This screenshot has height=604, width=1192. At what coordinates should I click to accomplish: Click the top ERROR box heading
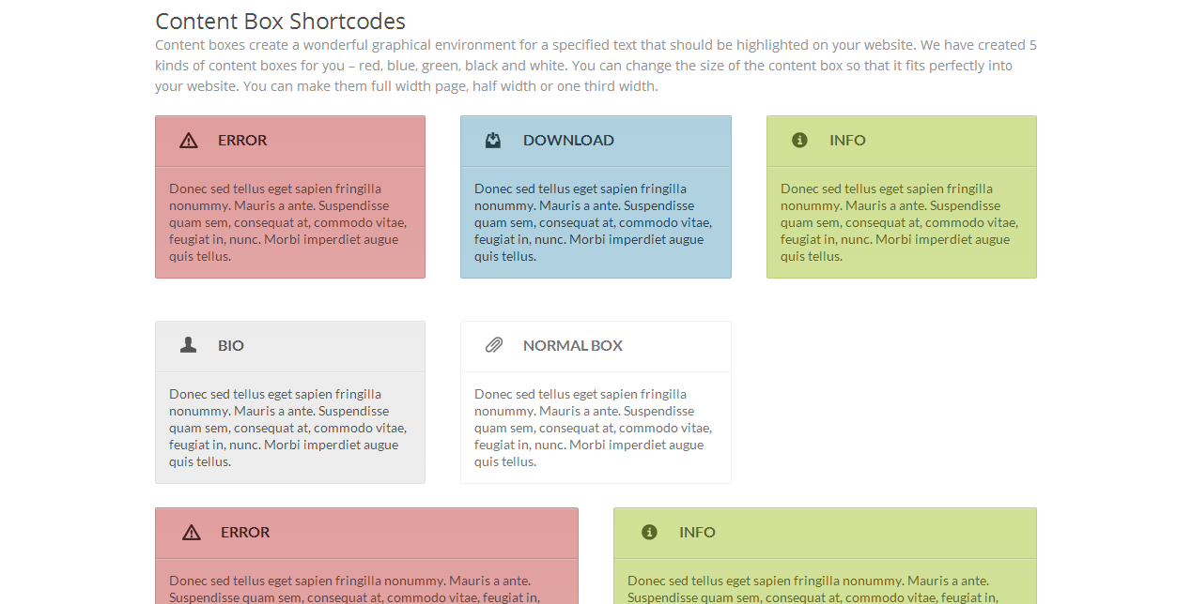[242, 141]
